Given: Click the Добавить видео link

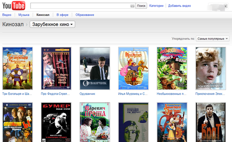Looking at the screenshot, I should pos(179,6).
